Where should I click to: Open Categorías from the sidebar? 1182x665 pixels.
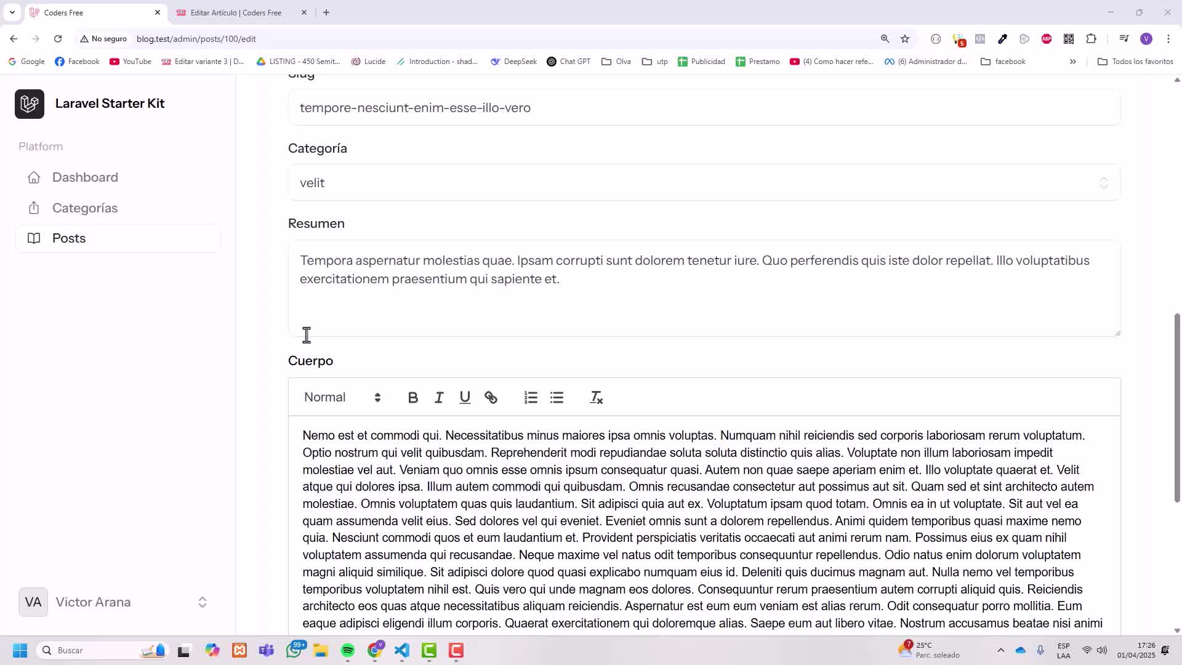[85, 208]
